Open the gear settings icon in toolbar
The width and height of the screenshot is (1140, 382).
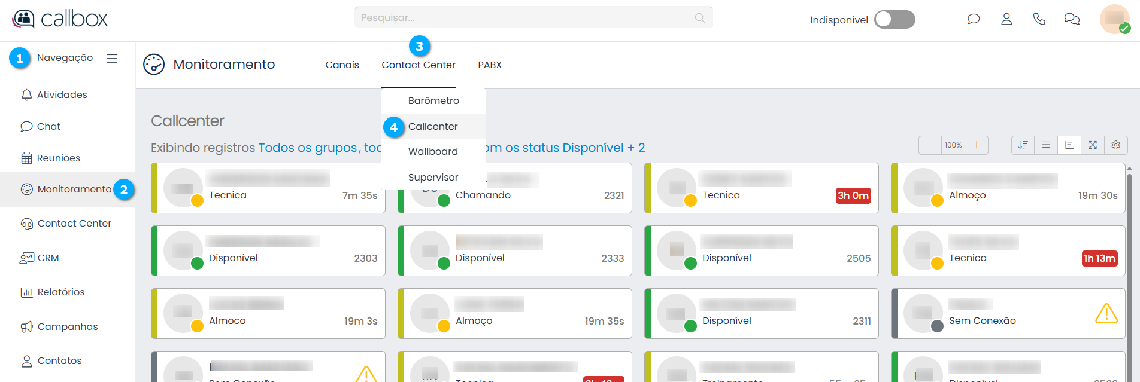[1116, 145]
